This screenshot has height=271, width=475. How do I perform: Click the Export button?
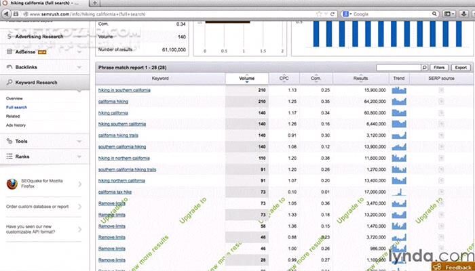tap(461, 68)
